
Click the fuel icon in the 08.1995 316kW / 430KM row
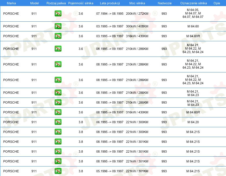pos(58,112)
